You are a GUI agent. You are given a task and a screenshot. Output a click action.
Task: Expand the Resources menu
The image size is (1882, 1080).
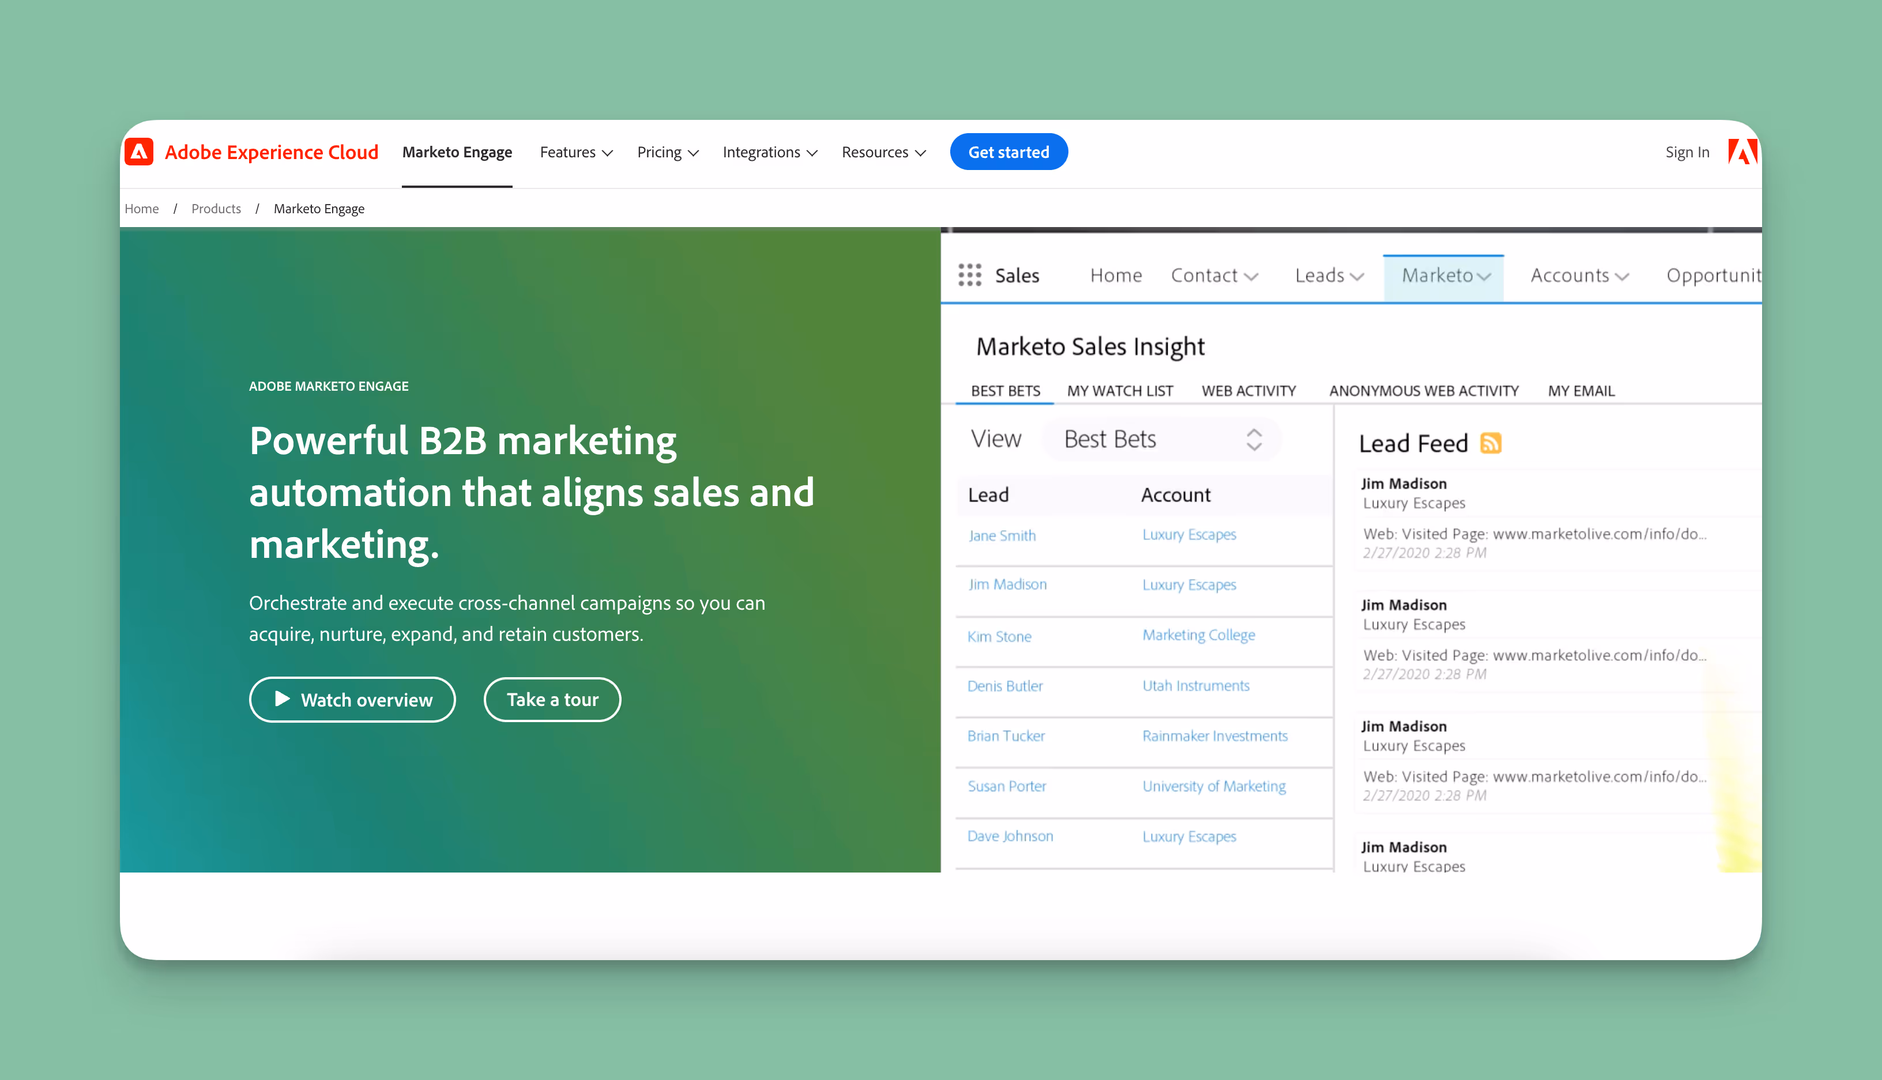[x=883, y=152]
